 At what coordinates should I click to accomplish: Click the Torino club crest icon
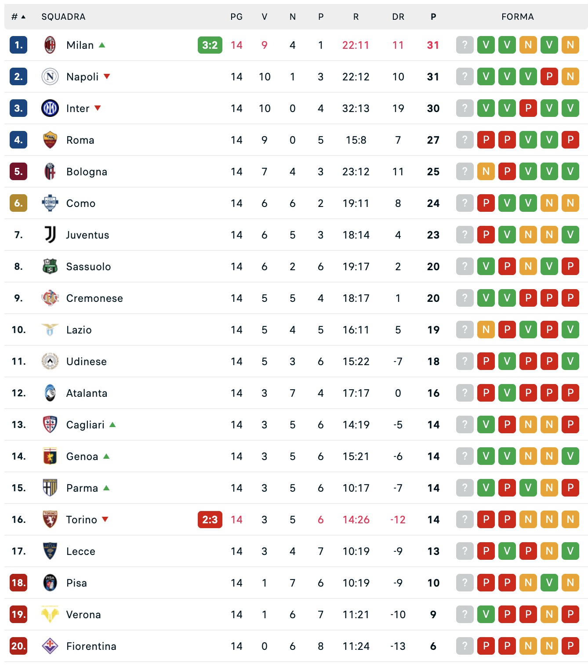50,519
